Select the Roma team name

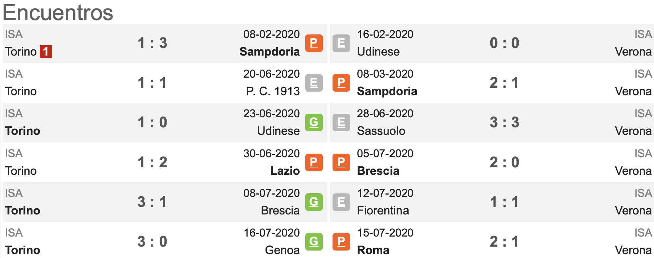click(373, 250)
